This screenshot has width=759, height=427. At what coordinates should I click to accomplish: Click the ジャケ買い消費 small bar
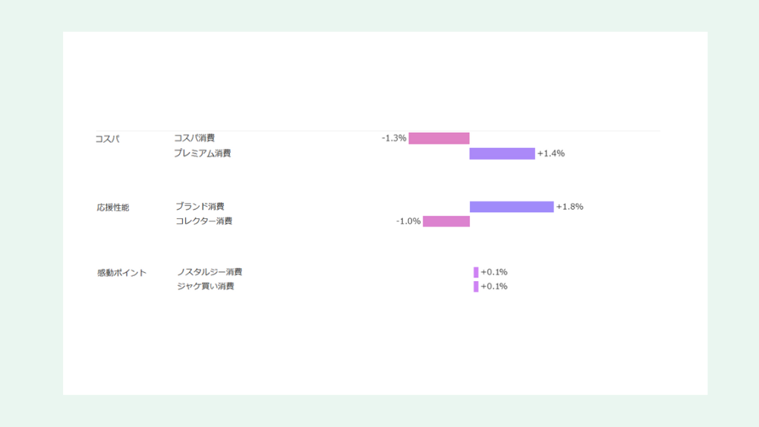pos(476,286)
